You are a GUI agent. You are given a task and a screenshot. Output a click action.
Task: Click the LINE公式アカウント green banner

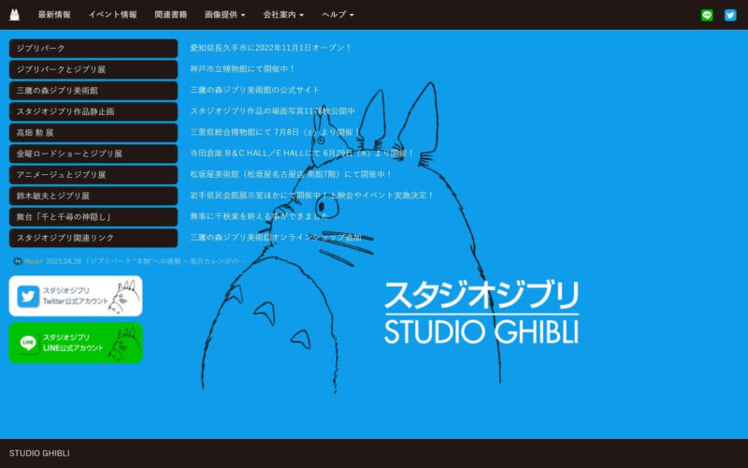tap(76, 343)
